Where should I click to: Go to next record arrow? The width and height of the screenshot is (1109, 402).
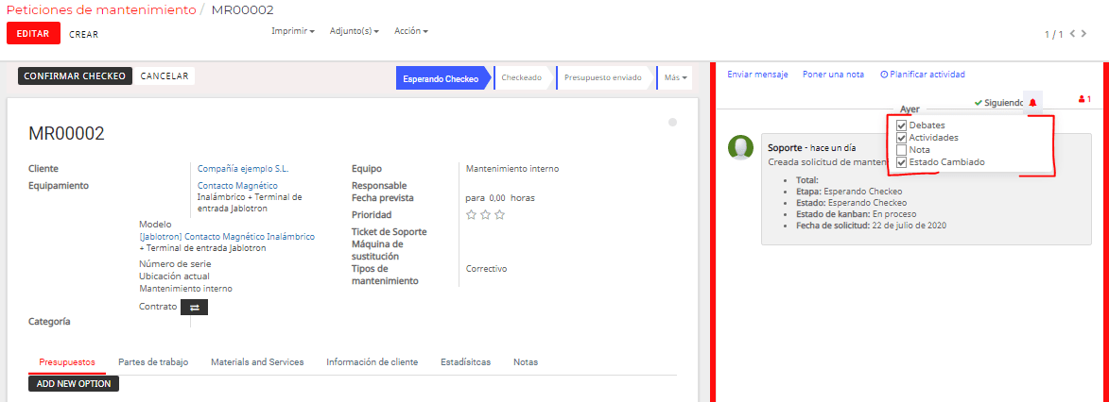click(1084, 33)
